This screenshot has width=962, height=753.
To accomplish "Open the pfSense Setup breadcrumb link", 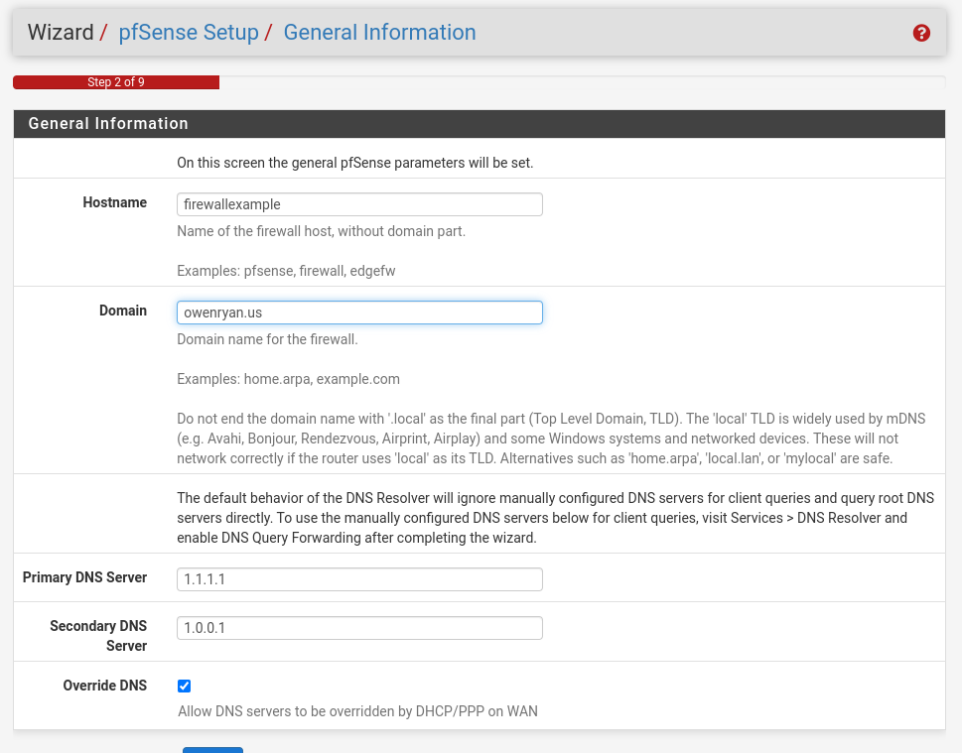I will tap(189, 32).
